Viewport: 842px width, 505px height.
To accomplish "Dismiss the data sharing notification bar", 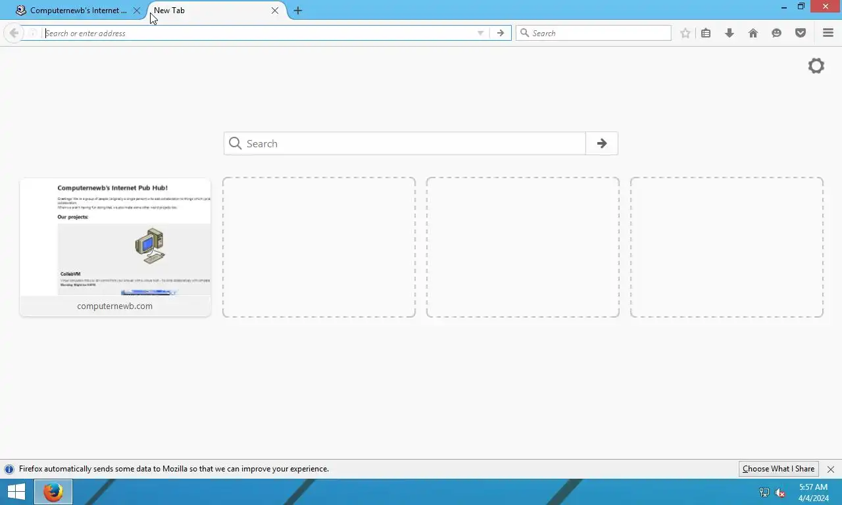I will click(831, 469).
